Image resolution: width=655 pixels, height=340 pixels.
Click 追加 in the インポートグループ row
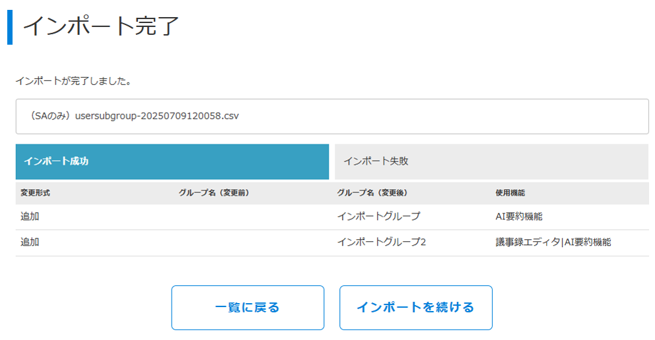pos(30,216)
